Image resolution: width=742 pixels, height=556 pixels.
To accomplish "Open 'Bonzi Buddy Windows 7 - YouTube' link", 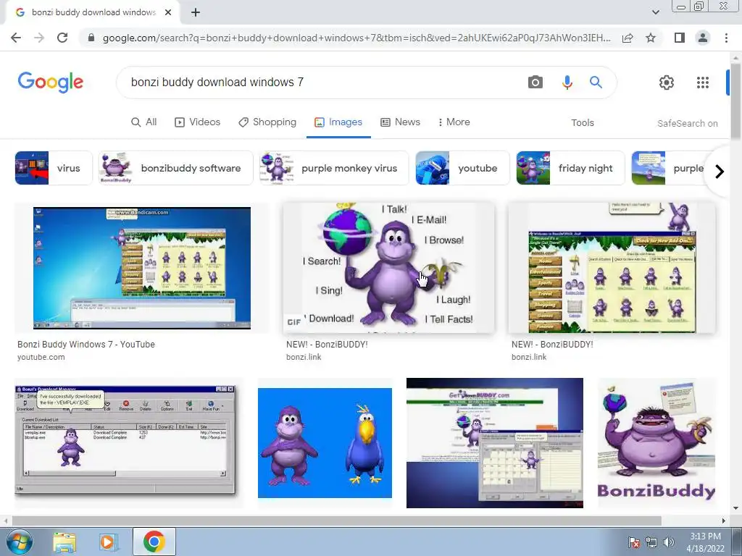I will click(86, 344).
